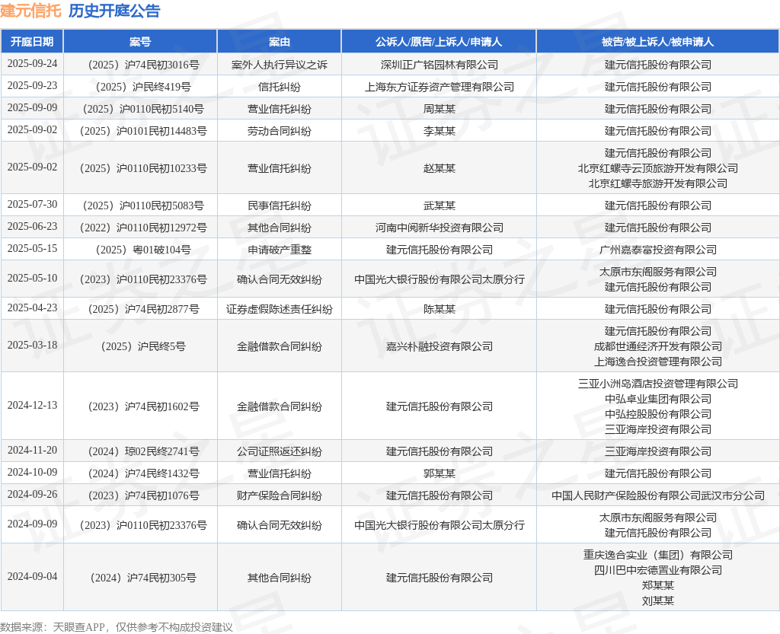Click case number (2025)沪0101民初14483号

click(x=143, y=131)
